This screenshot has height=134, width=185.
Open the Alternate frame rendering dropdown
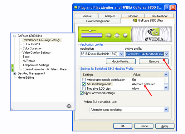pyautogui.click(x=166, y=110)
